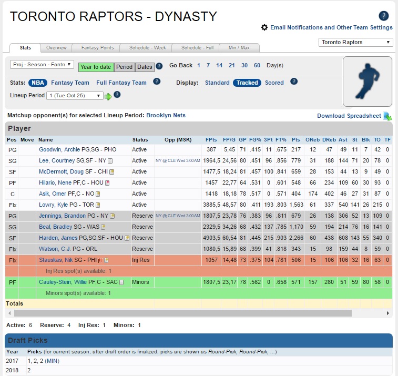Open James Harden player link

pos(58,238)
